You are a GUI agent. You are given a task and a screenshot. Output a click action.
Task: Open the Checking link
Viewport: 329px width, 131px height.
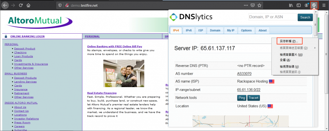[20, 52]
